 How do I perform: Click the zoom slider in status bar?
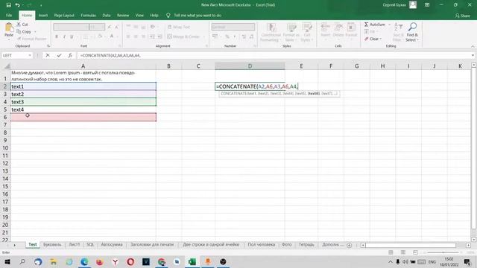coord(443,252)
